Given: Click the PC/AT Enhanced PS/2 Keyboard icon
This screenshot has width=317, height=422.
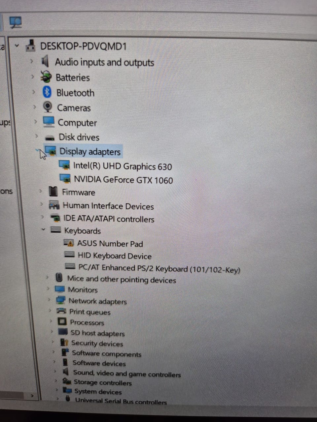Looking at the screenshot, I should pos(70,266).
